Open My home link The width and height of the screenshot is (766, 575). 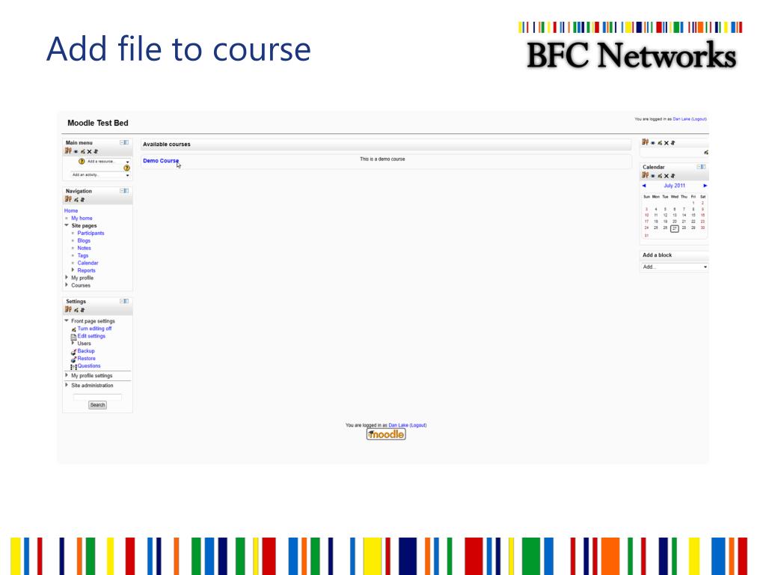(82, 218)
